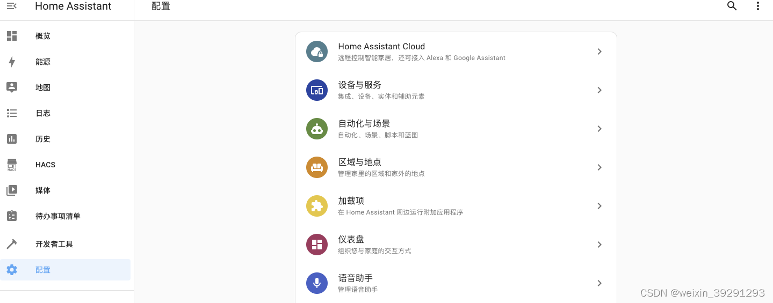Open the 区域与地点 settings entry

tap(456, 167)
